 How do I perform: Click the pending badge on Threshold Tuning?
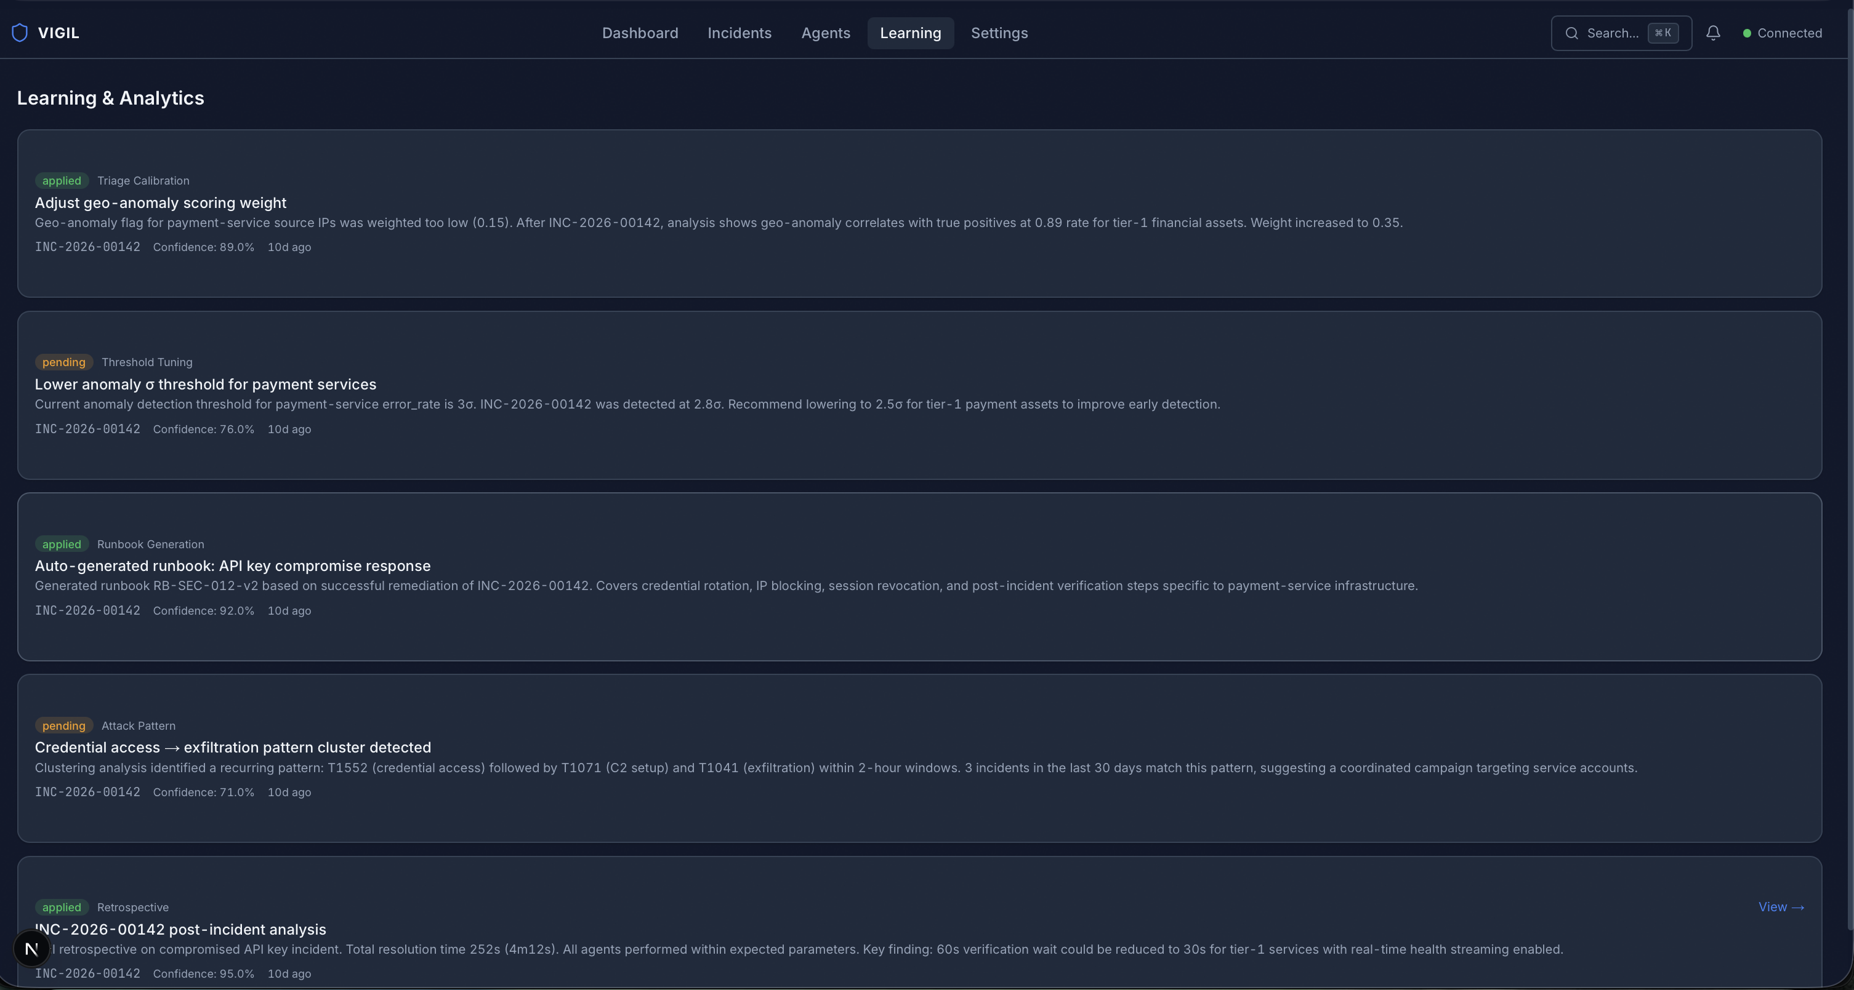pos(63,362)
